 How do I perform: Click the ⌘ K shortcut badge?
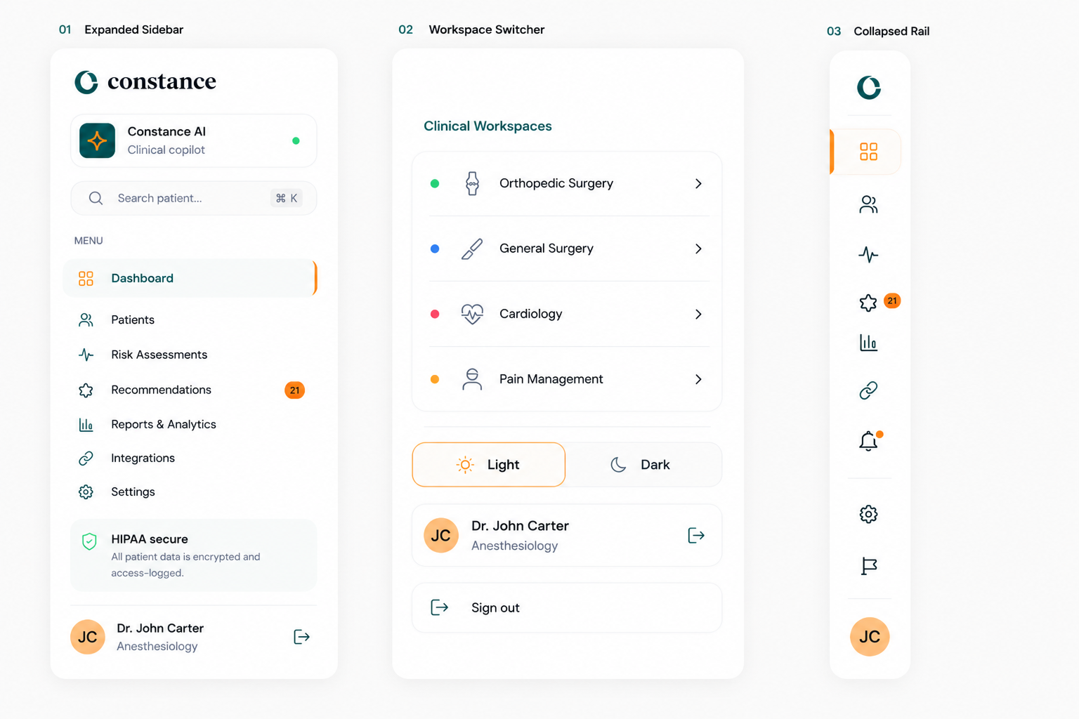coord(287,198)
